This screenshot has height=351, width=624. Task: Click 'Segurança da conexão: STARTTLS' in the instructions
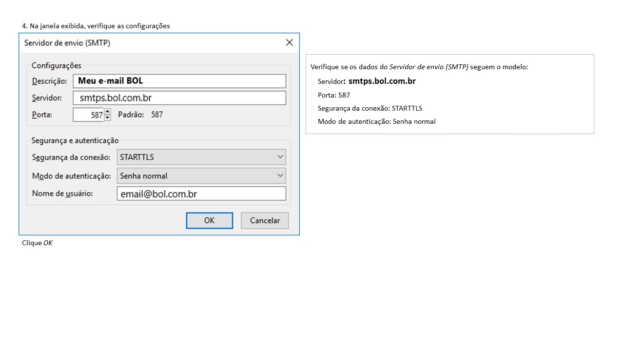point(370,108)
